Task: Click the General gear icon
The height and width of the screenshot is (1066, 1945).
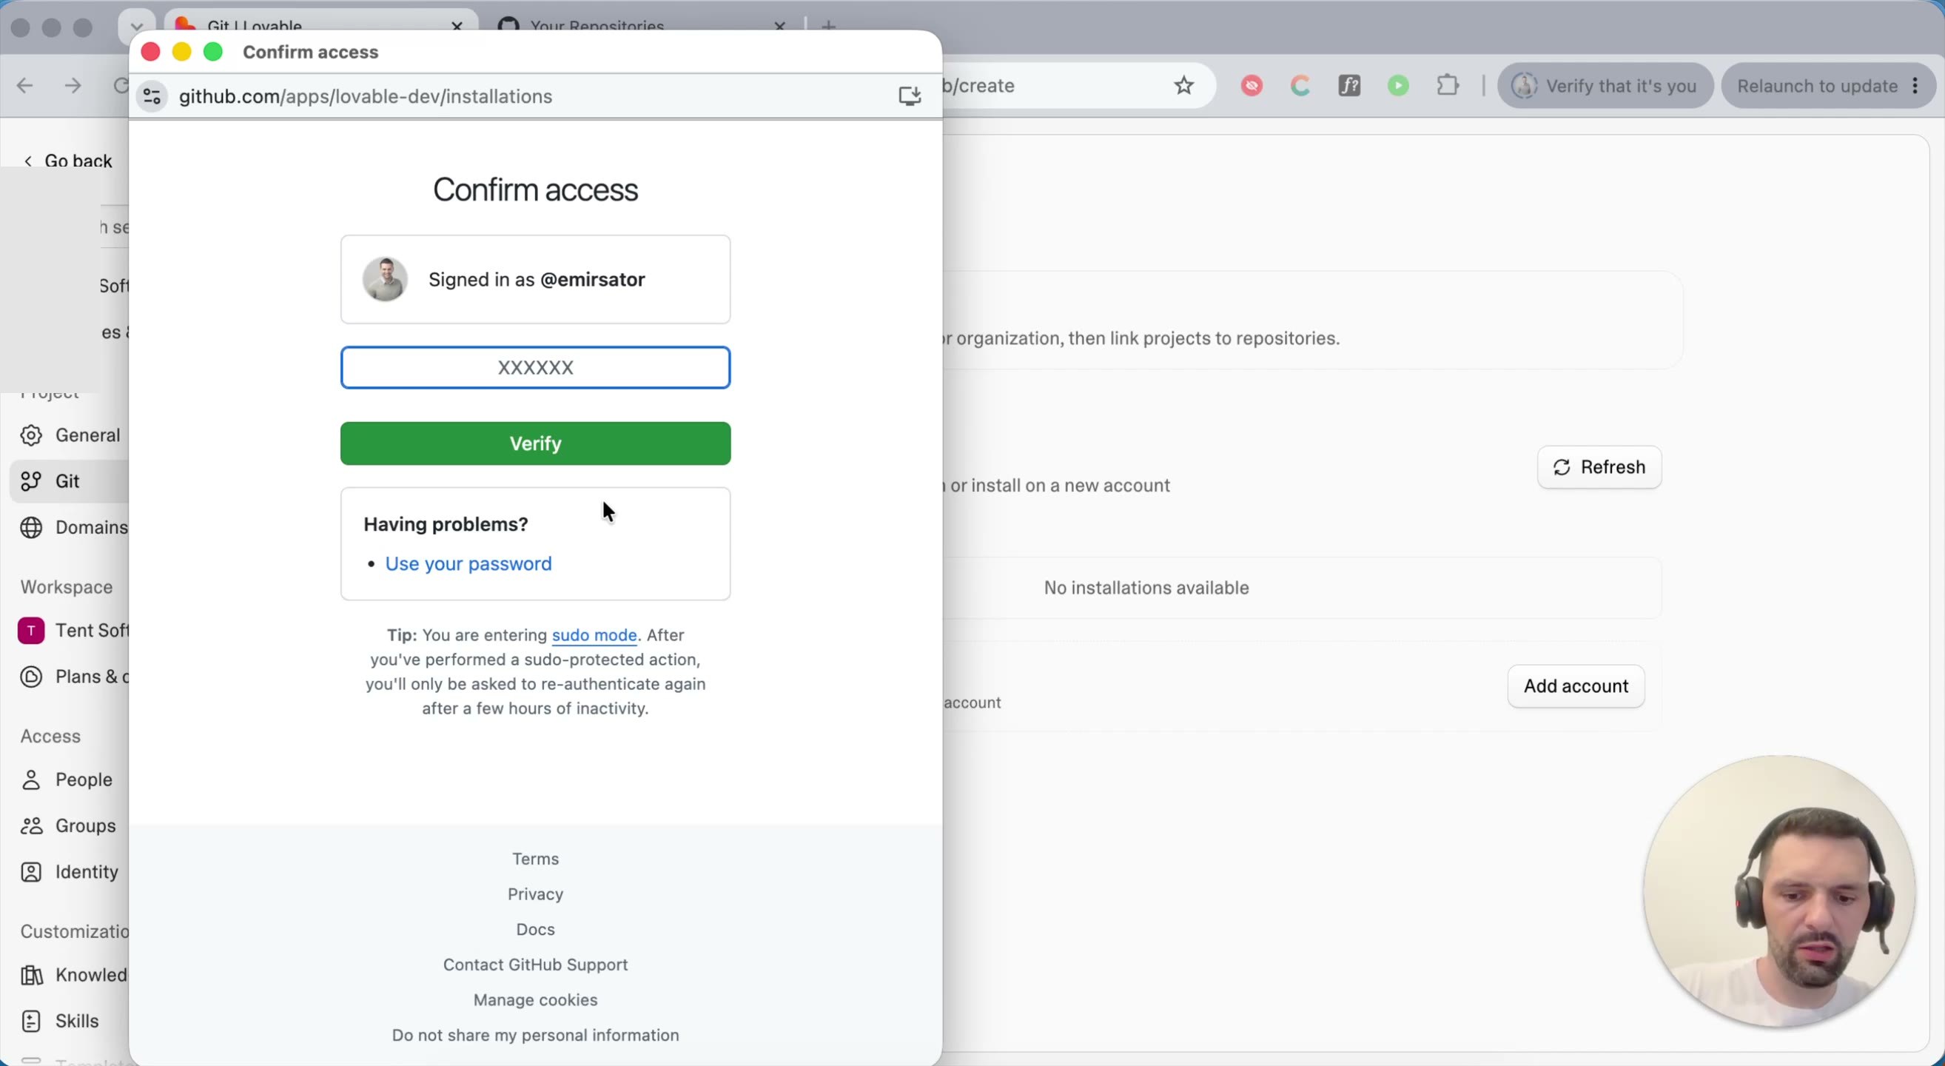Action: (31, 435)
